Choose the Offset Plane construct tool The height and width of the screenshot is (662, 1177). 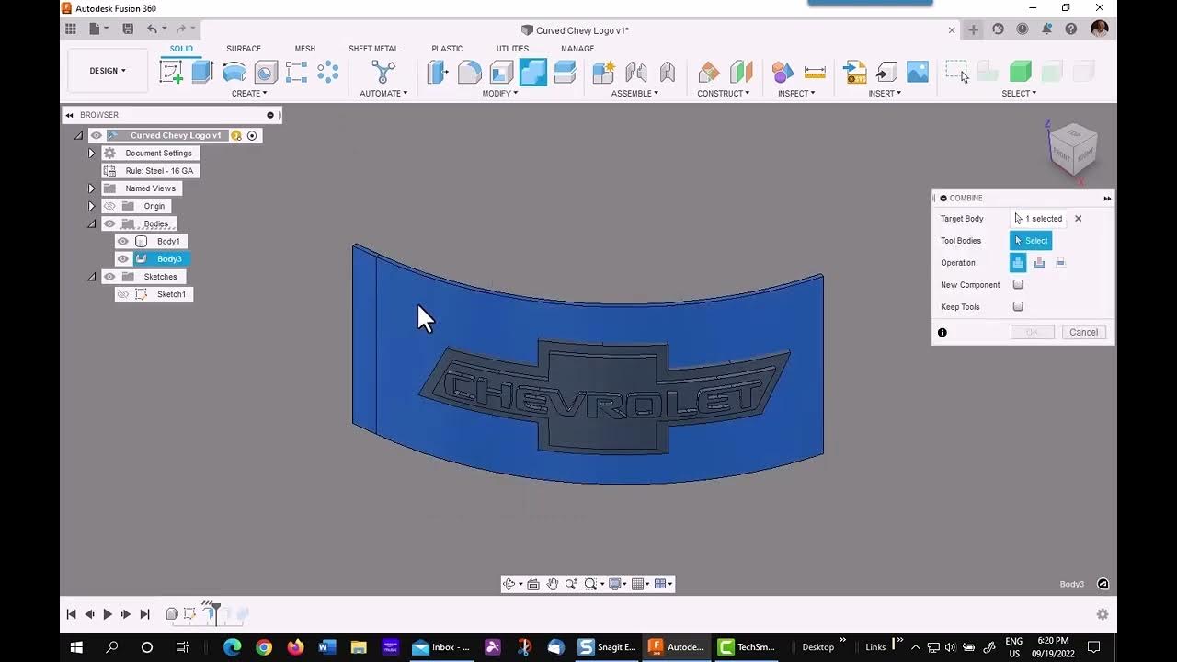(709, 72)
